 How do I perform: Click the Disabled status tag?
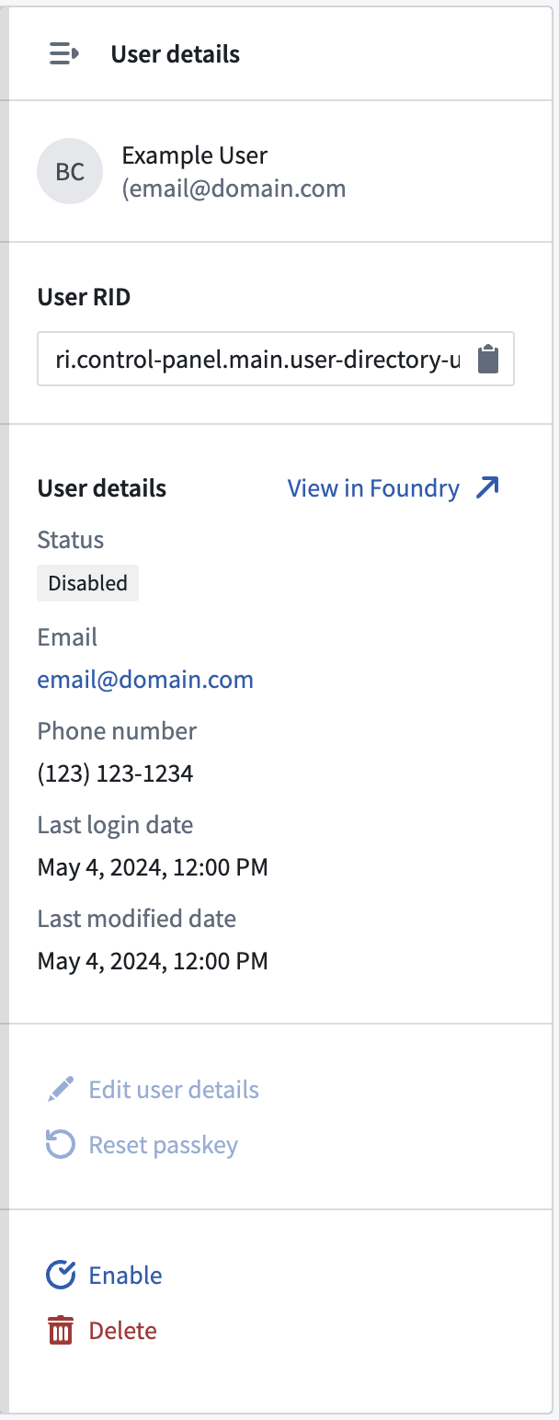click(88, 583)
